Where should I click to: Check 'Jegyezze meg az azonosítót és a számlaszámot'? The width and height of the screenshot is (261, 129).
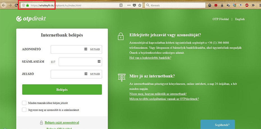tap(24, 110)
